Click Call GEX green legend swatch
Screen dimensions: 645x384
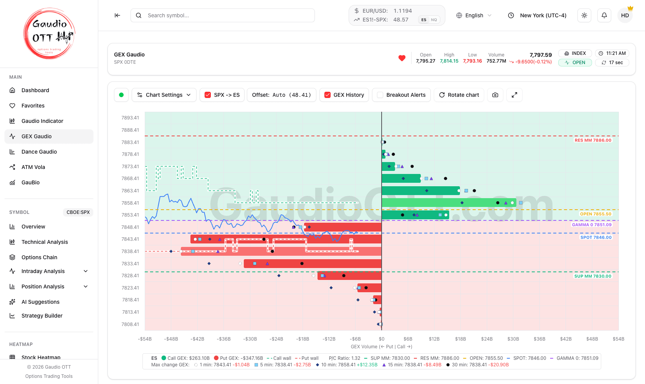[164, 358]
